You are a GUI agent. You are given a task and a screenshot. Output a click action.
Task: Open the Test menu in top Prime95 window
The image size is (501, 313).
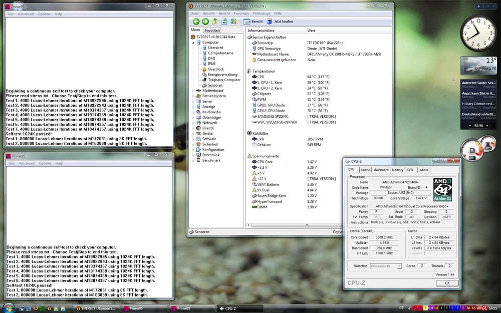click(x=10, y=14)
